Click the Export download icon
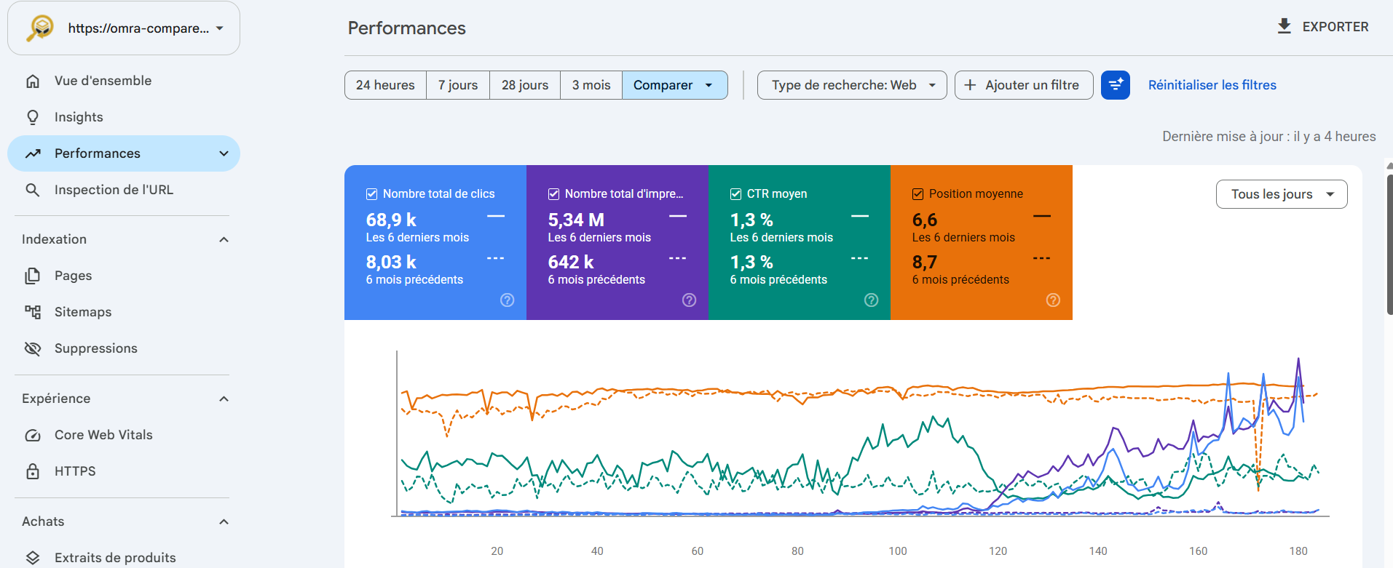Viewport: 1393px width, 568px height. tap(1285, 26)
